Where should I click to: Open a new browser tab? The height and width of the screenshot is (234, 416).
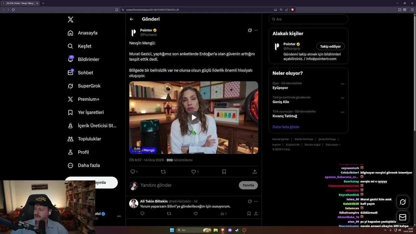pyautogui.click(x=43, y=3)
